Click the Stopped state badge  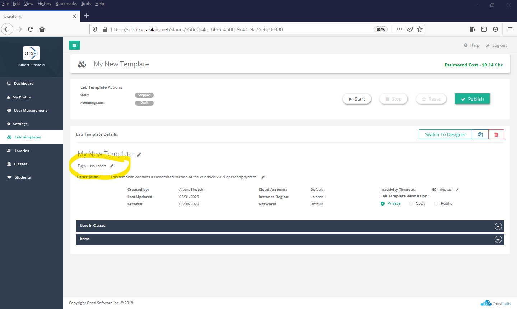pyautogui.click(x=144, y=95)
